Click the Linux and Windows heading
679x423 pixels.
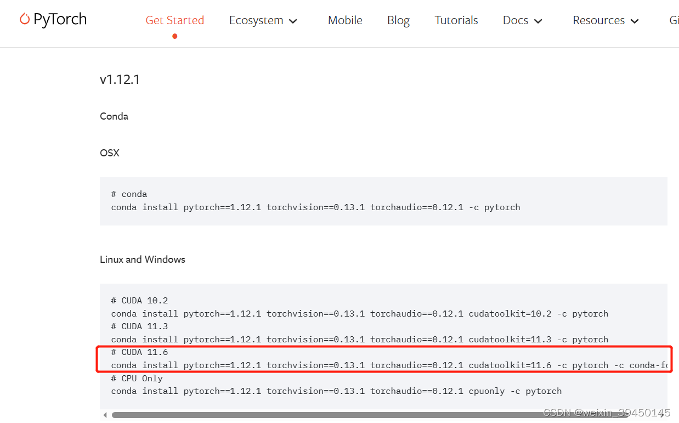[143, 260]
